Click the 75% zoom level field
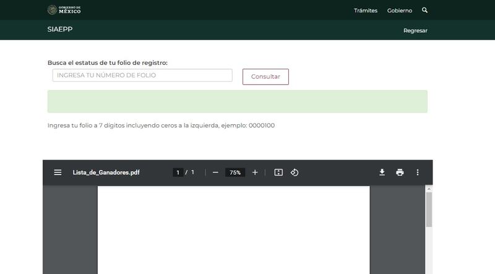The height and width of the screenshot is (274, 495). 235,173
